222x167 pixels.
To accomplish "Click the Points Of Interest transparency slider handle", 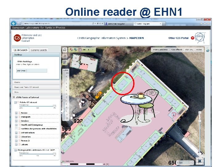I will tap(54, 106).
